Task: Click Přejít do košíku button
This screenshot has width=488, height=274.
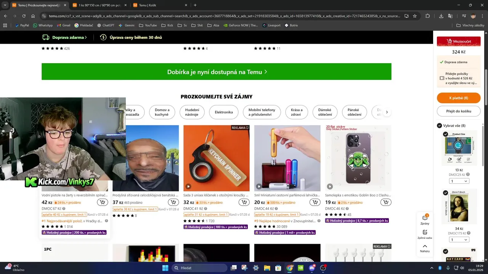Action: 459,111
